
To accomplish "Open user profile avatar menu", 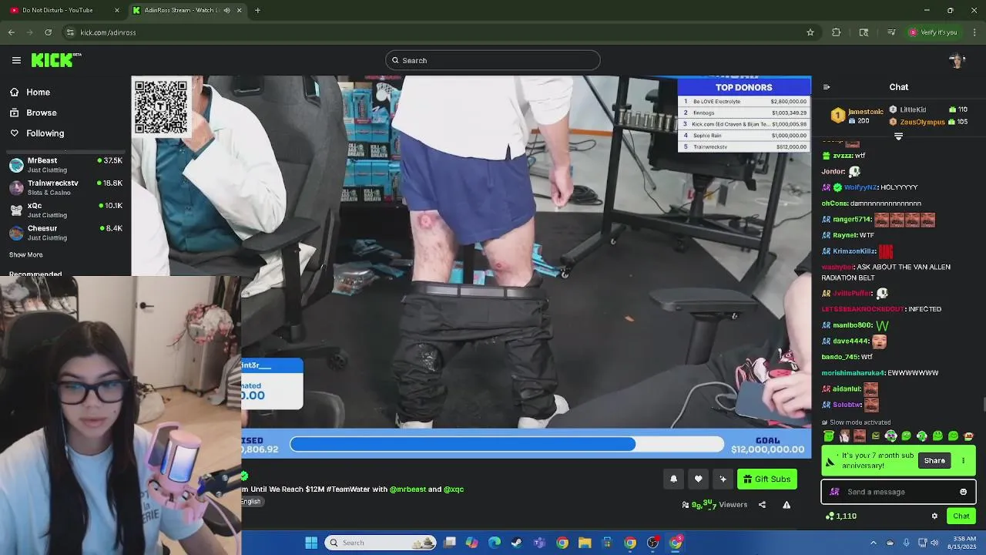I will tap(957, 60).
